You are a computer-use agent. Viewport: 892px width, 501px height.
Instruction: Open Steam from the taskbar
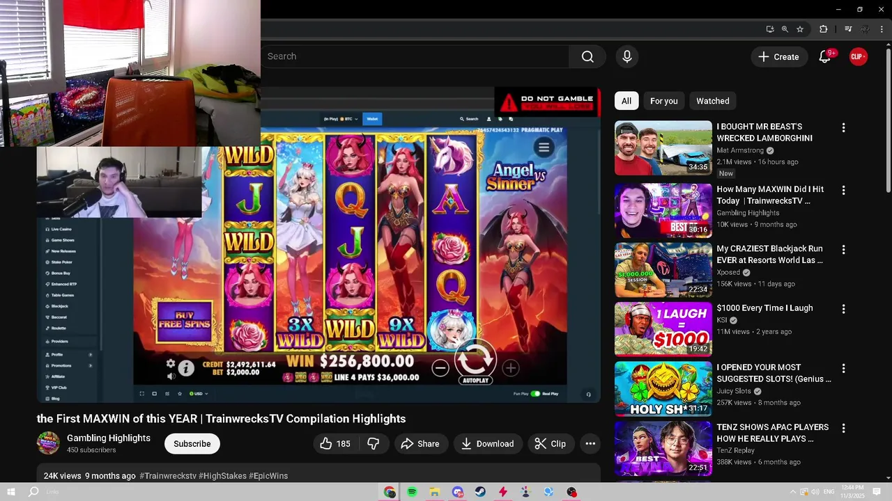[x=480, y=492]
